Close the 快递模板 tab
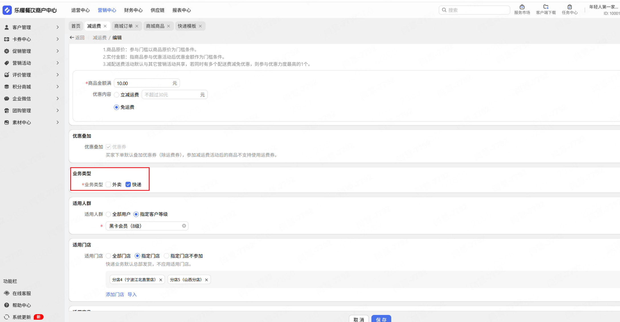Image resolution: width=620 pixels, height=322 pixels. pos(200,26)
